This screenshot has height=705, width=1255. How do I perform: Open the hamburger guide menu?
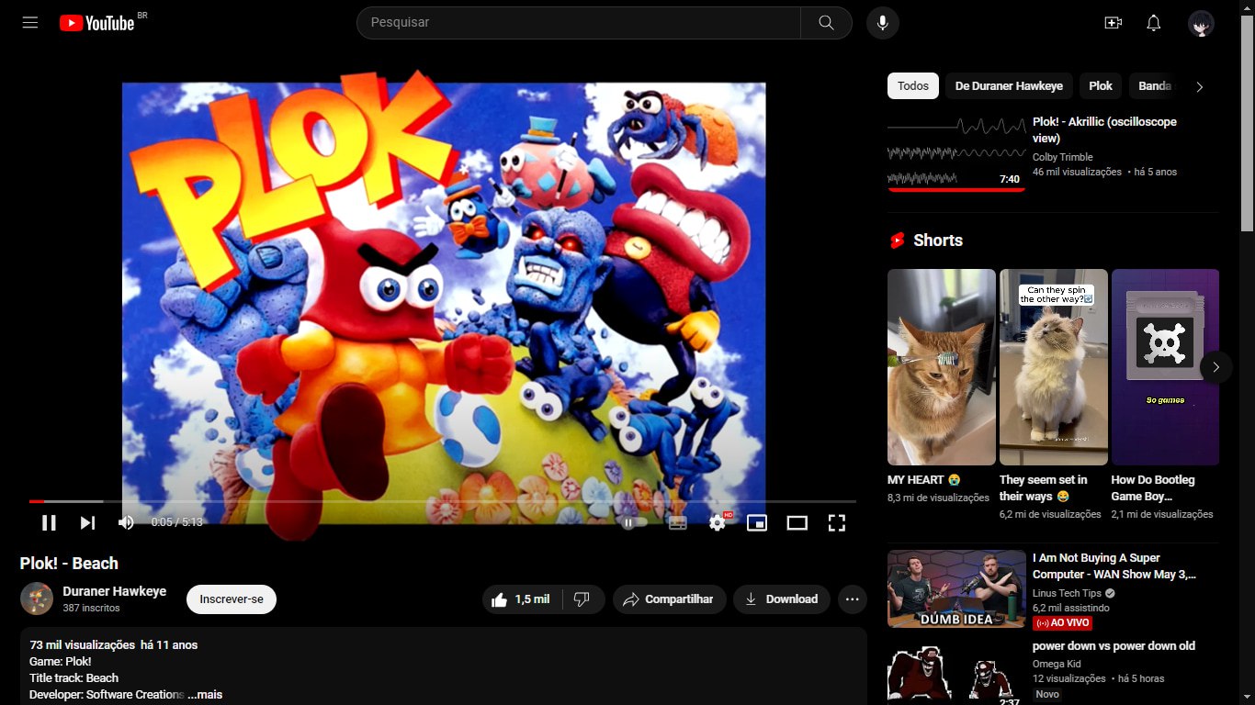(x=30, y=23)
